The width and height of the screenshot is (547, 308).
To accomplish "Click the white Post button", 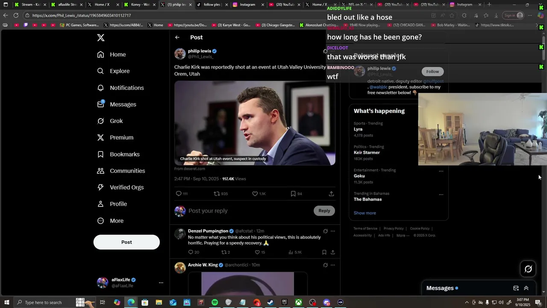I will tap(126, 242).
